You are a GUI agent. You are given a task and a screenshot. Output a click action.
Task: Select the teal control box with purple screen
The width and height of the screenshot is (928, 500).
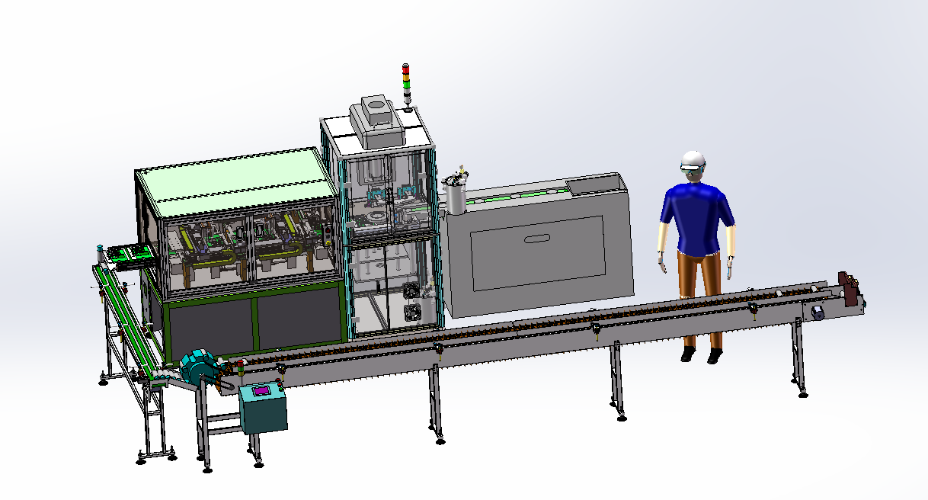264,409
